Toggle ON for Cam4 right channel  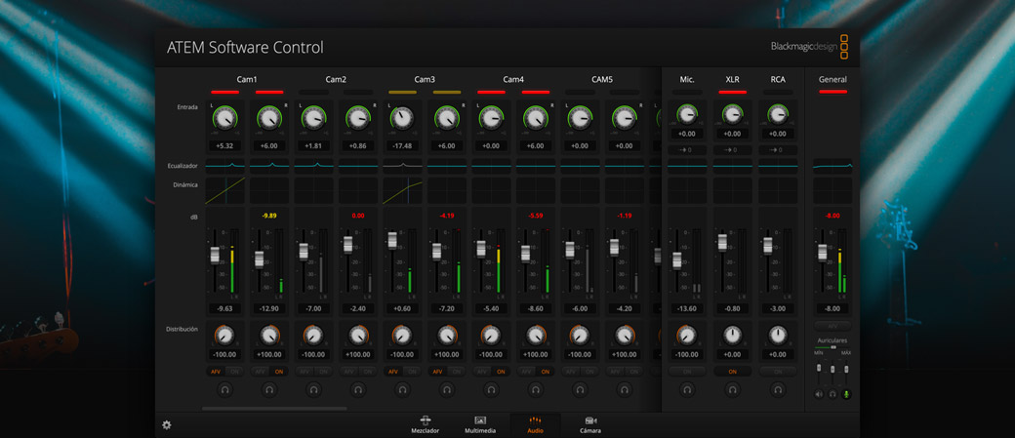tap(545, 372)
